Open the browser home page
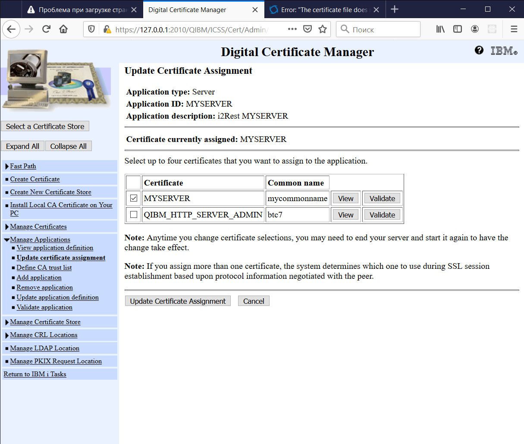Screen dimensions: 524x444 coord(63,29)
